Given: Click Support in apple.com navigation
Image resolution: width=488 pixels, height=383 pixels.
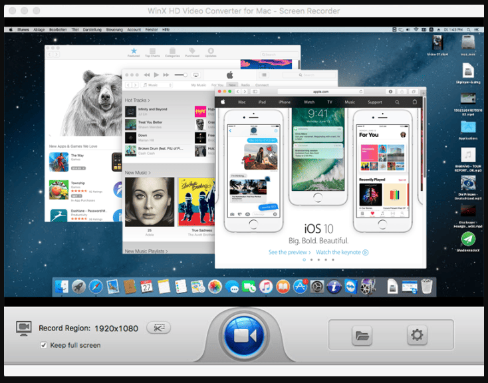Looking at the screenshot, I should [x=375, y=102].
